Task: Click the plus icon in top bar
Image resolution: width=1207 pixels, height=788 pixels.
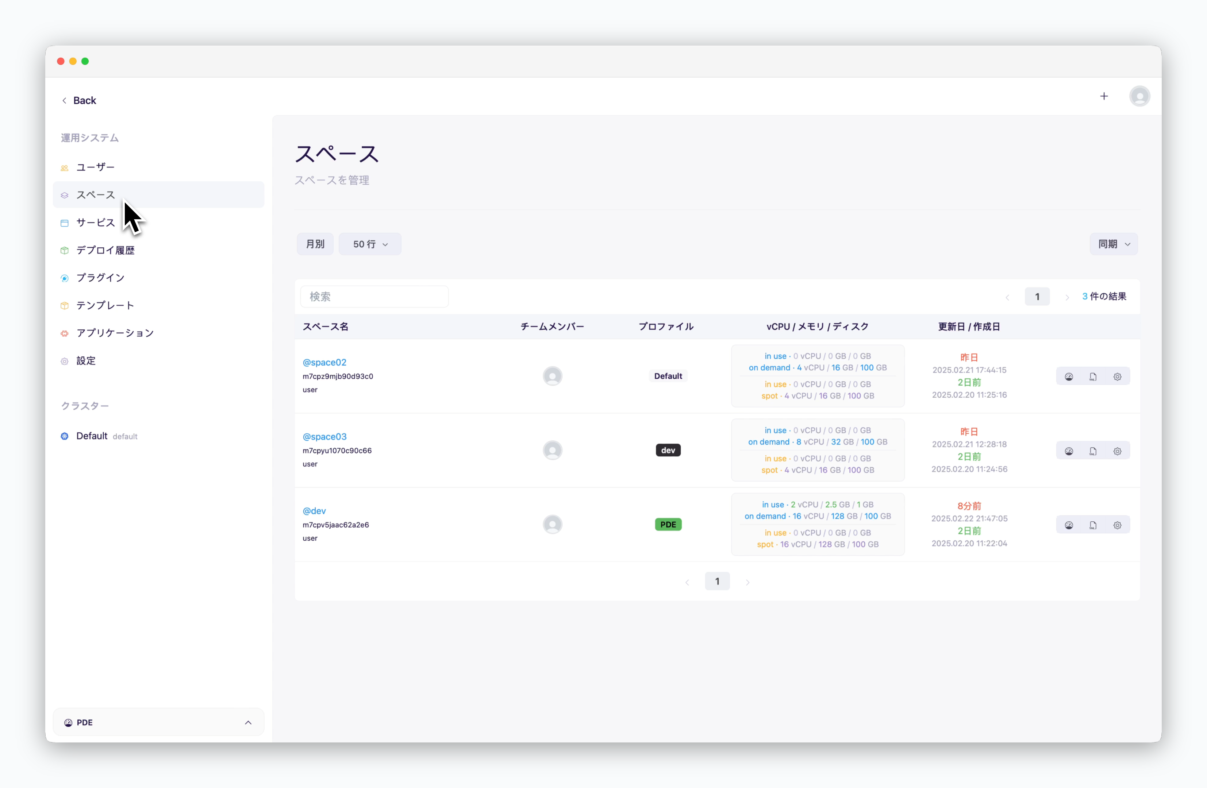Action: click(1104, 96)
